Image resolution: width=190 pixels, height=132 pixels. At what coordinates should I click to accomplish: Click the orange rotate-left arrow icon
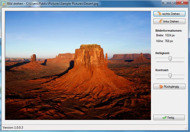pos(161,21)
